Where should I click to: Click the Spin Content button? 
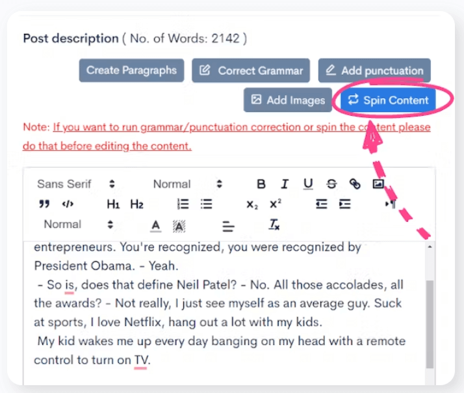pyautogui.click(x=389, y=100)
